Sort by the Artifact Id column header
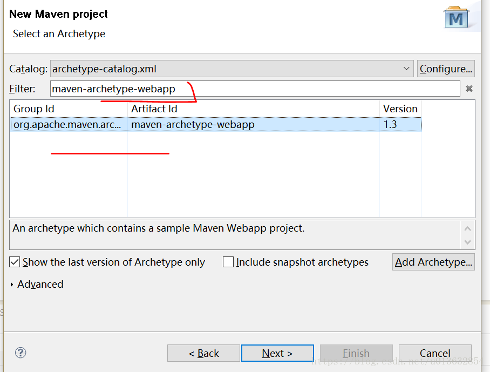 click(x=254, y=109)
